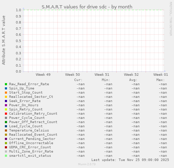Click the Reallocated_Event_Count olive legend swatch
Image resolution: width=174 pixels, height=168 pixels.
(x=6, y=135)
